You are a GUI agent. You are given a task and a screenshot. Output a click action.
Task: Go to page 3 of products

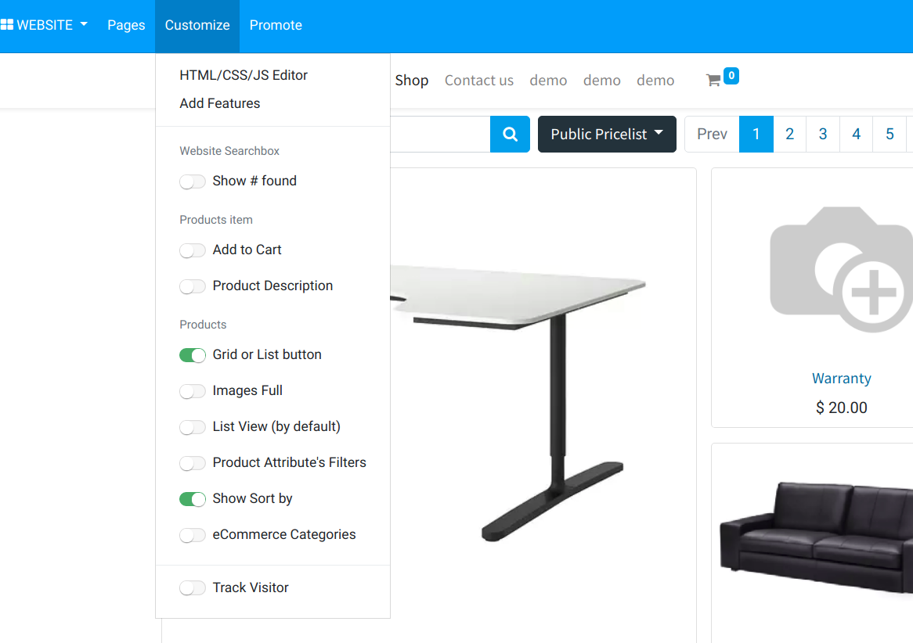coord(823,135)
